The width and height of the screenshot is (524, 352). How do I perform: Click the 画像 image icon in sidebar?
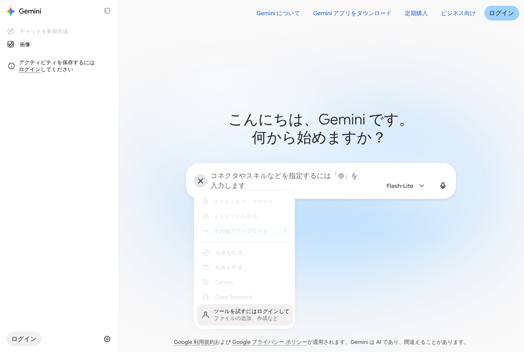pyautogui.click(x=11, y=44)
